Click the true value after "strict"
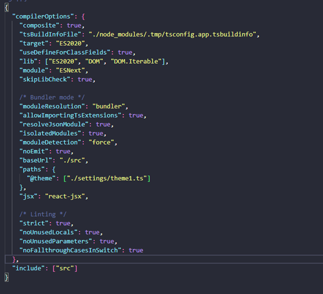Screen dimensions: 323x294 pyautogui.click(x=63, y=224)
